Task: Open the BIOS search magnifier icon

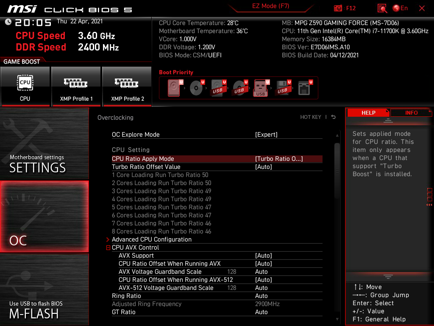Action: click(382, 8)
